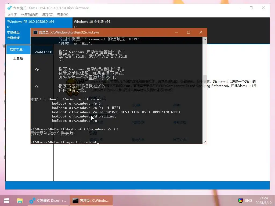Maximize the cmd.exe console window

tap(188, 32)
